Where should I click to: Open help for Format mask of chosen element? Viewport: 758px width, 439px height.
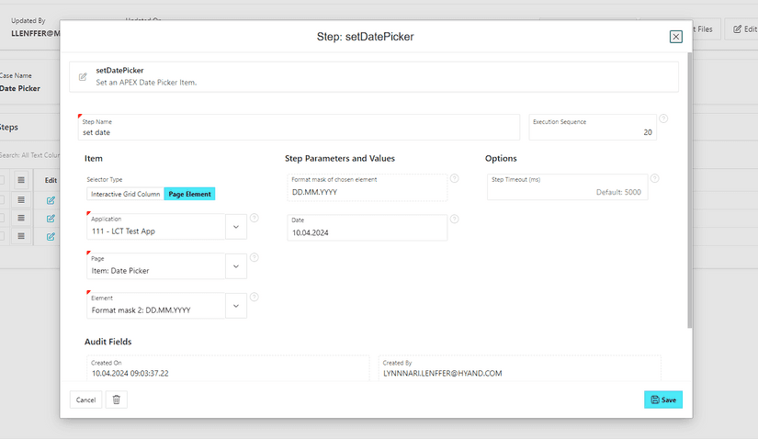[455, 178]
